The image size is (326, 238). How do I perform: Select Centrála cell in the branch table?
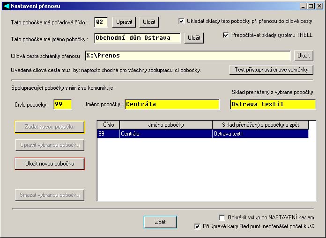coord(166,134)
